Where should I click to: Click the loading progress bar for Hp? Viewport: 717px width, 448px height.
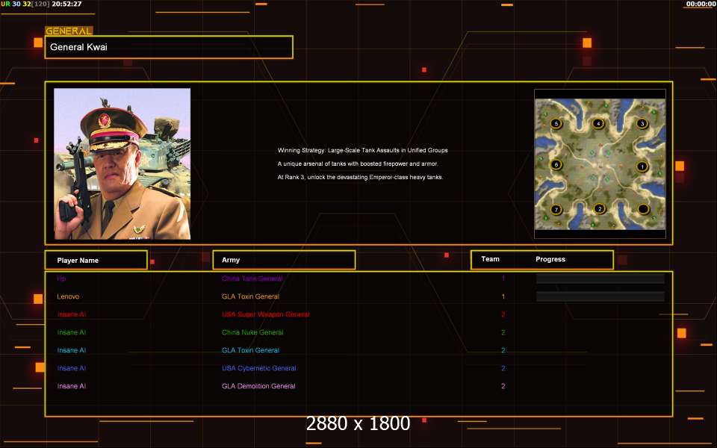point(600,279)
